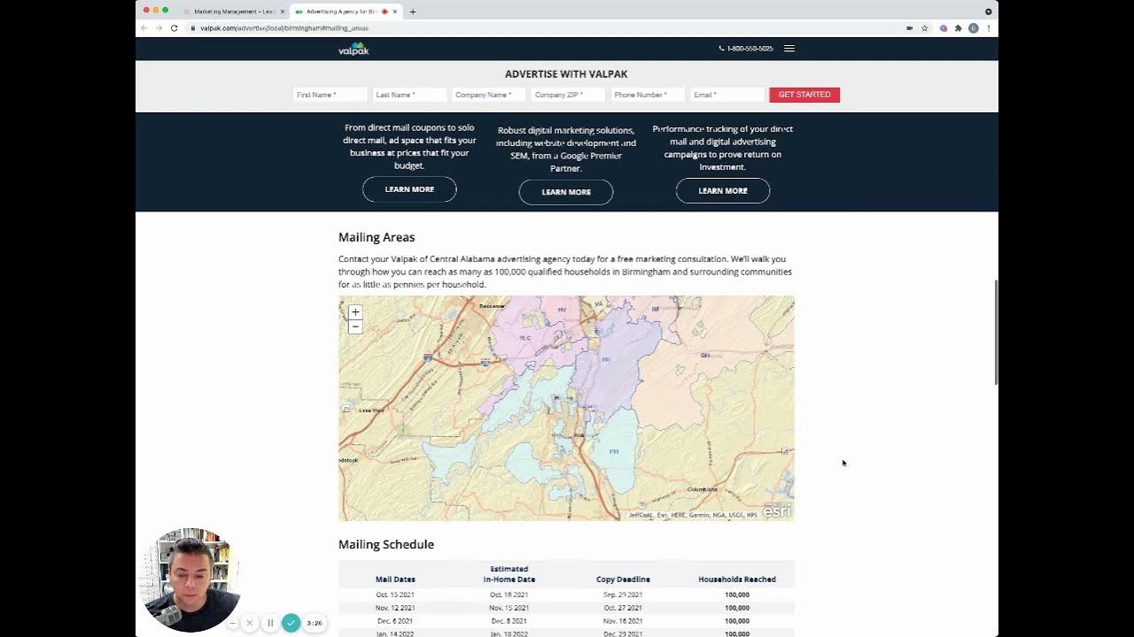The image size is (1134, 637).
Task: Click the Nov. 12 2021 mail date cell
Action: [x=395, y=608]
